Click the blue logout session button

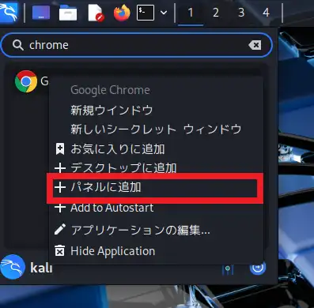point(257,268)
